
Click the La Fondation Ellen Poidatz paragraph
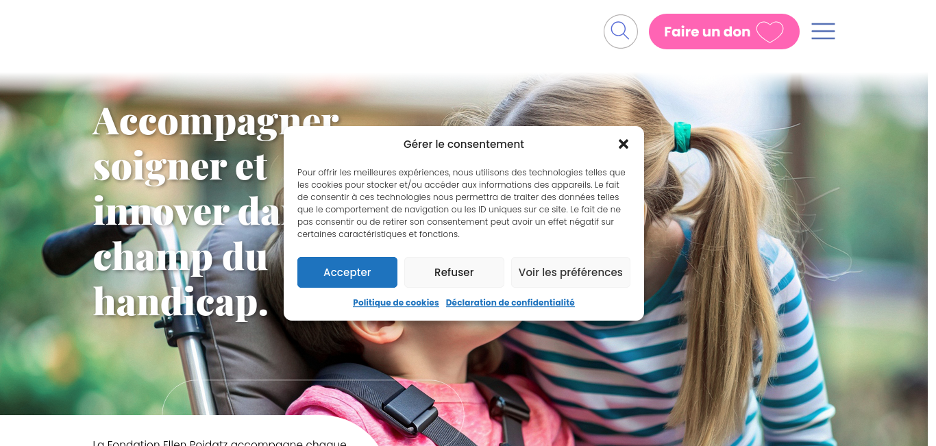pyautogui.click(x=220, y=443)
